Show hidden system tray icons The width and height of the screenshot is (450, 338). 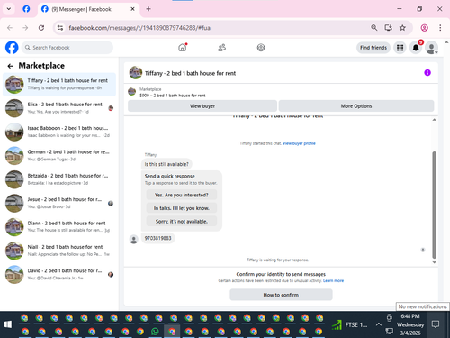point(379,324)
